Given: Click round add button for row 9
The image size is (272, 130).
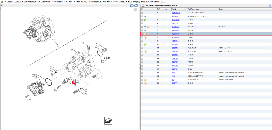Looking at the screenshot, I should coord(142,41).
